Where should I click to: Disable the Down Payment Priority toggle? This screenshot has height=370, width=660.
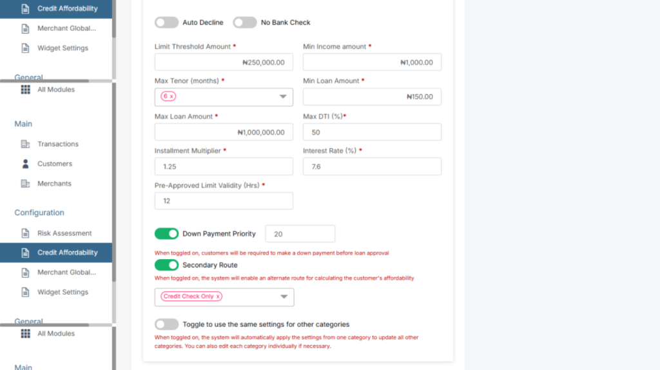coord(166,233)
